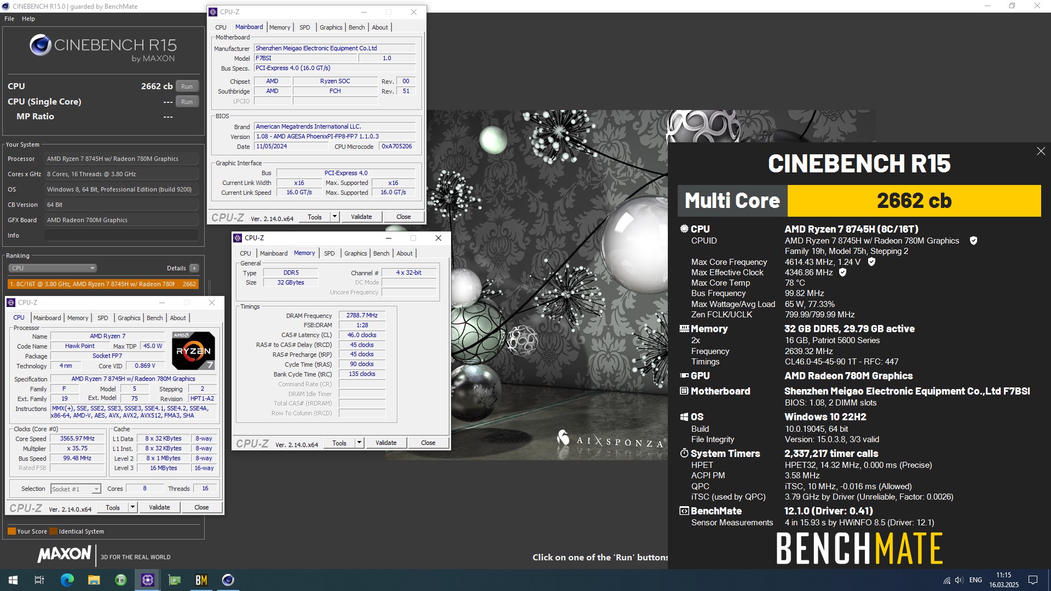The image size is (1051, 591).
Task: Click CAS# Latency 46.0 clocks value
Action: pos(362,335)
